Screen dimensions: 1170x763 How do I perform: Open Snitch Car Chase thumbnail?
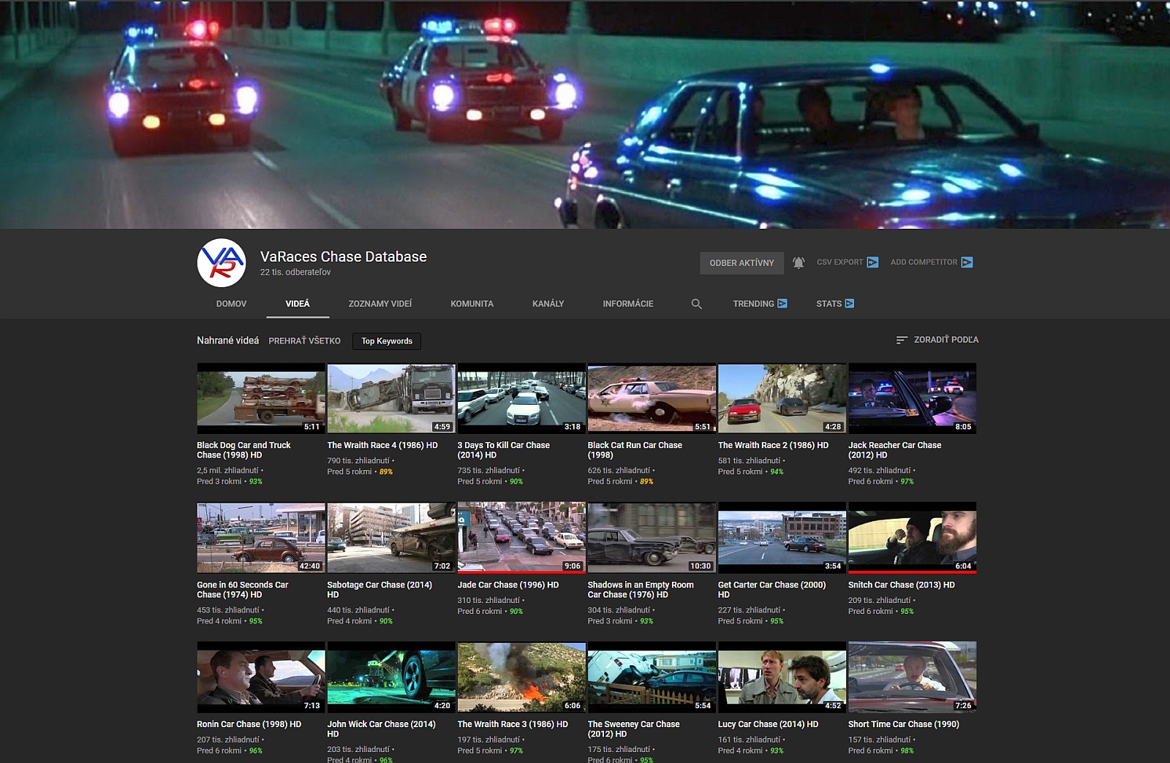point(912,538)
